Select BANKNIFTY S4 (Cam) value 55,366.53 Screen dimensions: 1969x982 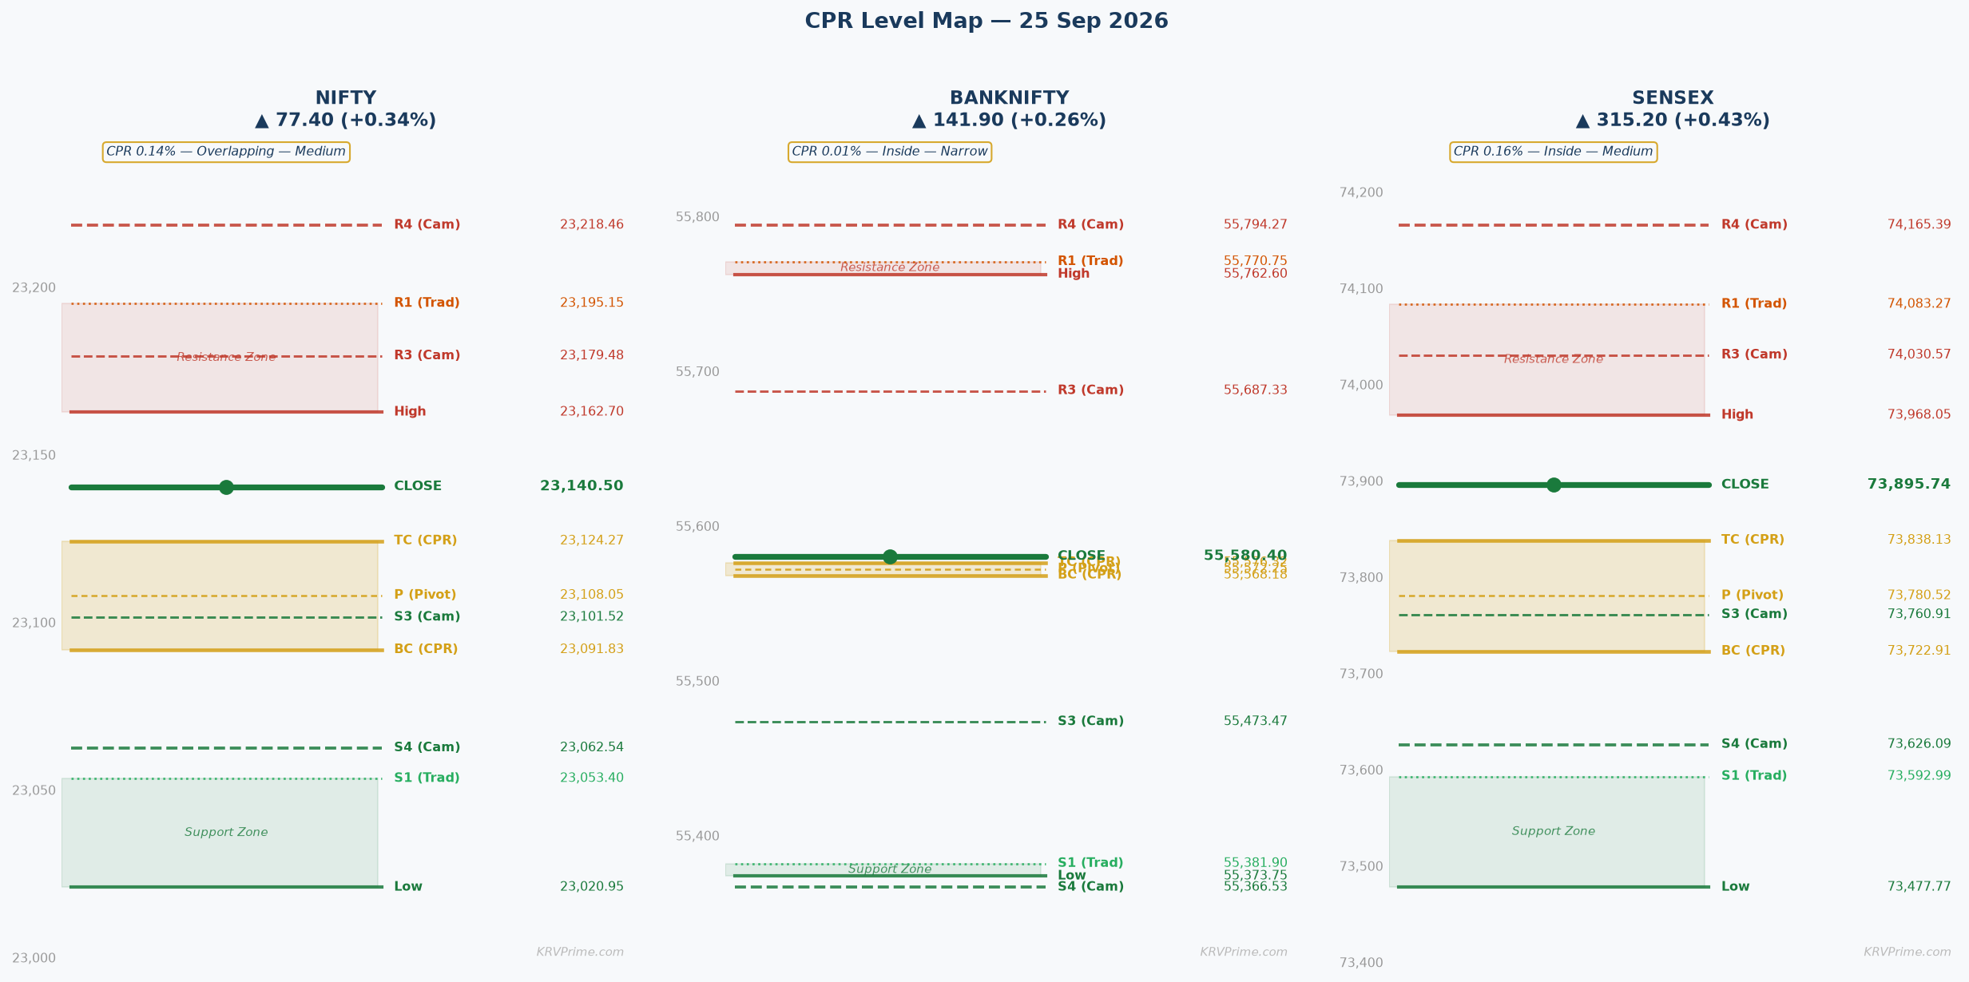[x=1256, y=887]
